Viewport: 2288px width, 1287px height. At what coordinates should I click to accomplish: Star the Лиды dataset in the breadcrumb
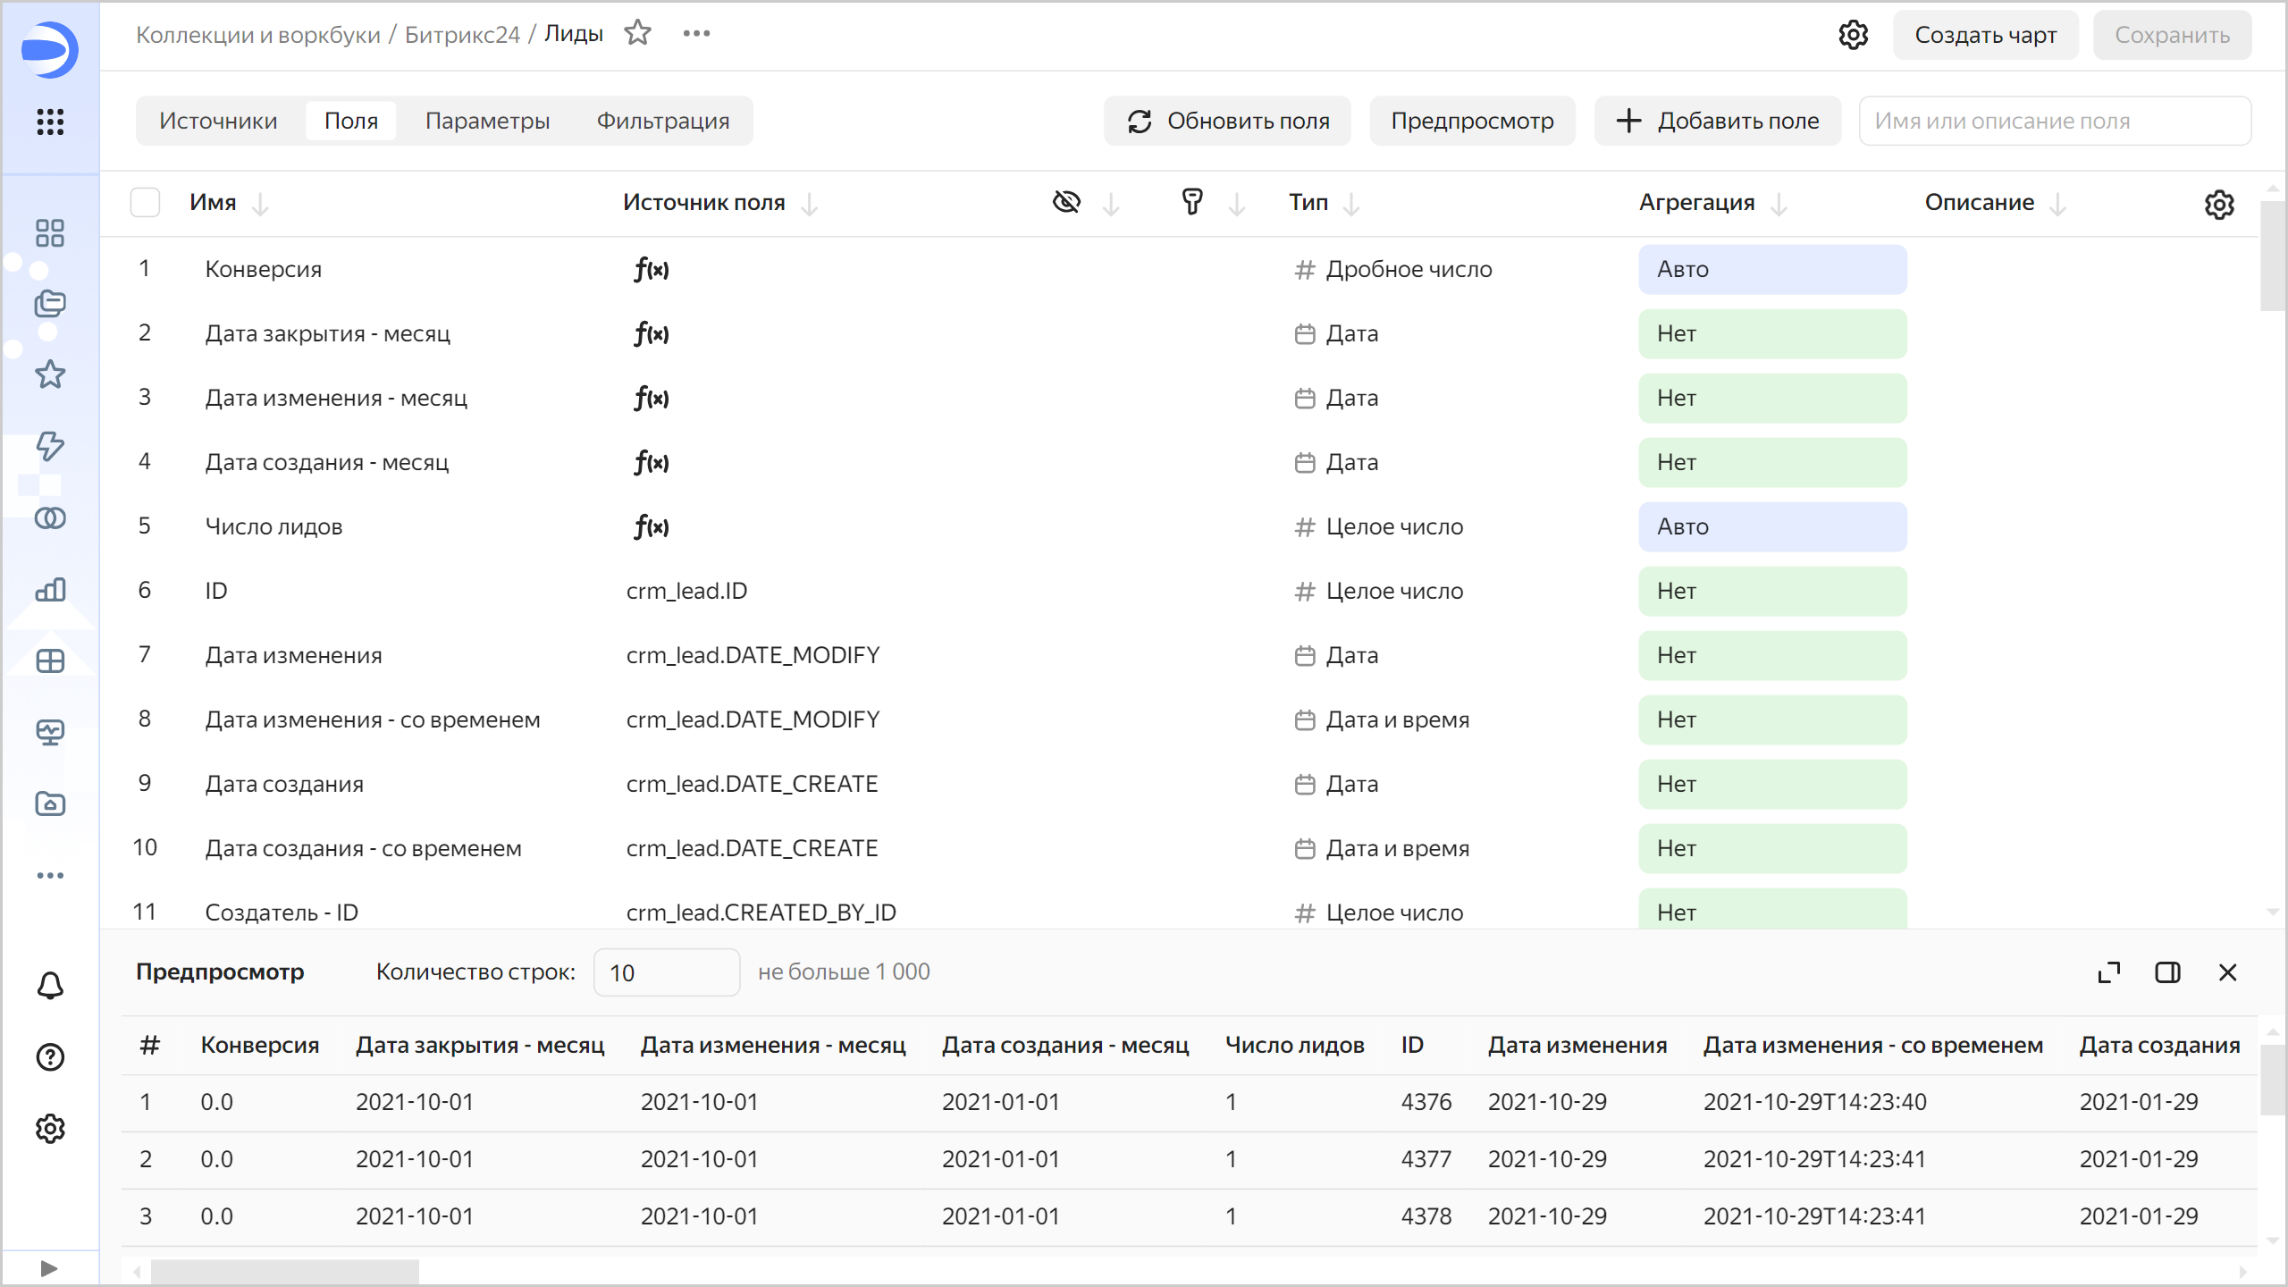click(638, 32)
